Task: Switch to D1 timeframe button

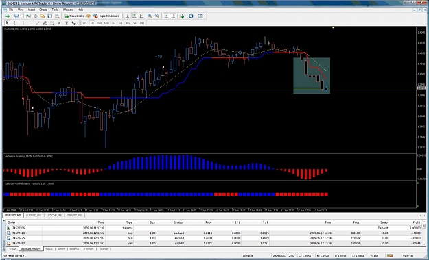Action: point(128,23)
